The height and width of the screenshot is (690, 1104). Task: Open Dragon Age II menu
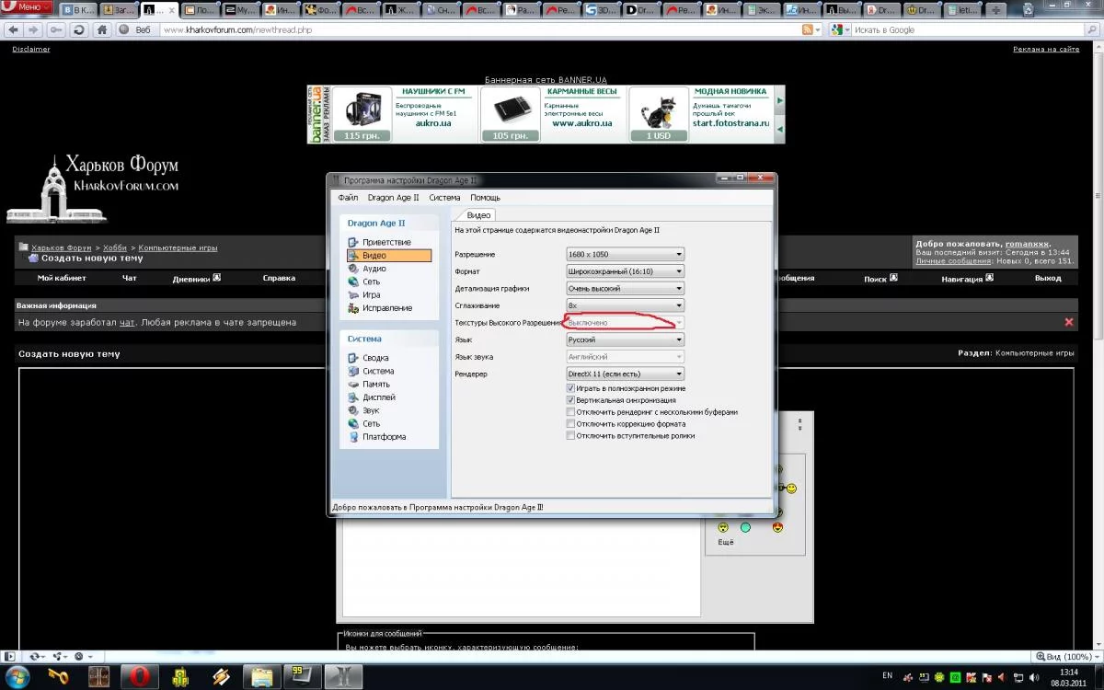pyautogui.click(x=393, y=198)
